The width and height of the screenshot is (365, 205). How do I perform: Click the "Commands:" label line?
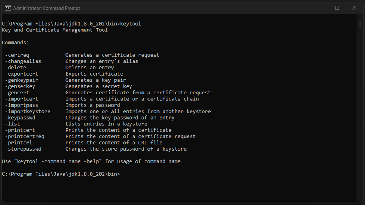pyautogui.click(x=15, y=42)
